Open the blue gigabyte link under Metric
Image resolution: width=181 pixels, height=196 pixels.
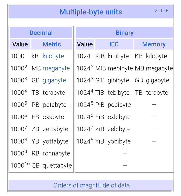tap(54, 80)
